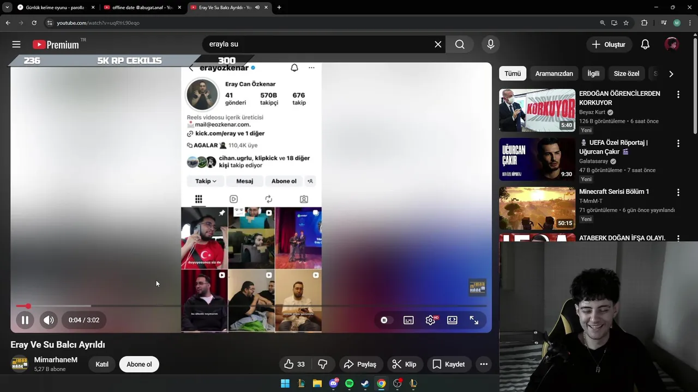Open the Oluştur create menu
This screenshot has height=392, width=698.
pos(609,44)
